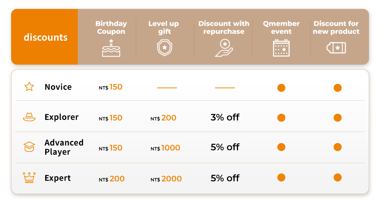This screenshot has height=205, width=380.
Task: Click Explorer 3% off repurchase discount
Action: pyautogui.click(x=225, y=117)
